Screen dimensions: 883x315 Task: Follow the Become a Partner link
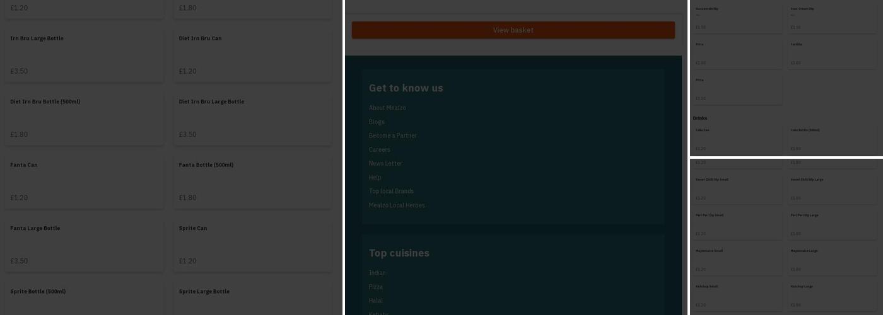[x=392, y=135]
